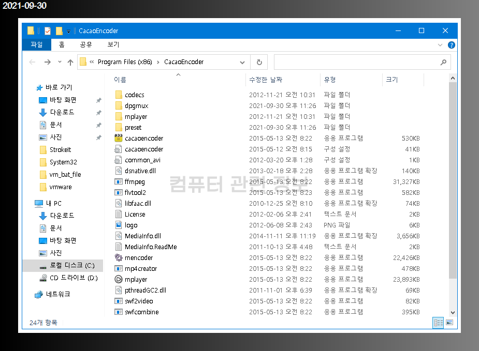479x351 pixels.
Task: Select vm_bat_file folder in navigation pane
Action: pyautogui.click(x=65, y=175)
